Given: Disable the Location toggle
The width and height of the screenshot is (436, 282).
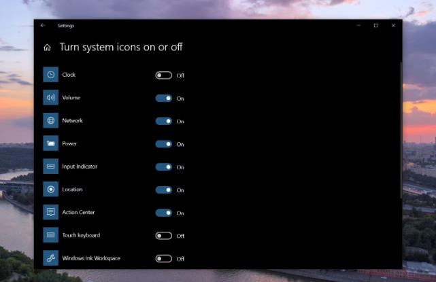Looking at the screenshot, I should [164, 190].
